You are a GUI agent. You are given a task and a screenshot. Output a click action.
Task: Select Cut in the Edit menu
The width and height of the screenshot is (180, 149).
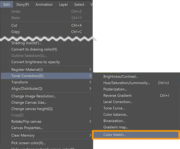47,26
